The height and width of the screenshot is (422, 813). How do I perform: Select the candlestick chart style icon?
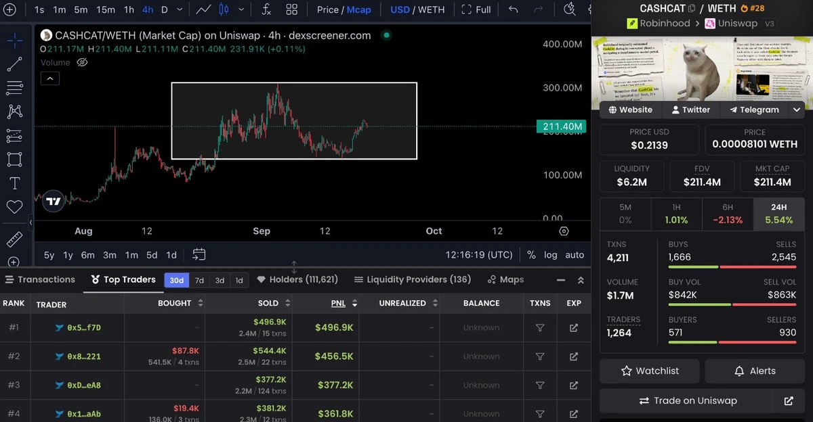(224, 9)
